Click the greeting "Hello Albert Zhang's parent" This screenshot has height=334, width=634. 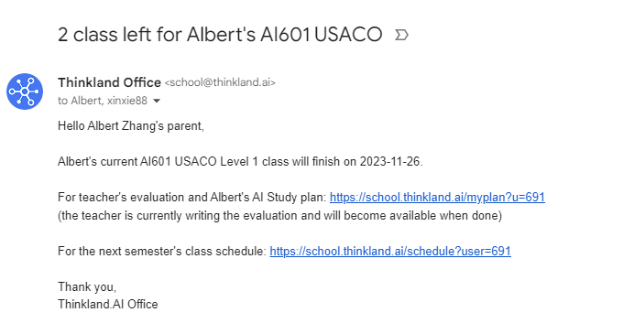click(131, 126)
